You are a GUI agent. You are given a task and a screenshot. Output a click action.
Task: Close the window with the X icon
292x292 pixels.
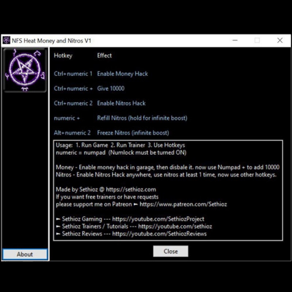(x=280, y=41)
